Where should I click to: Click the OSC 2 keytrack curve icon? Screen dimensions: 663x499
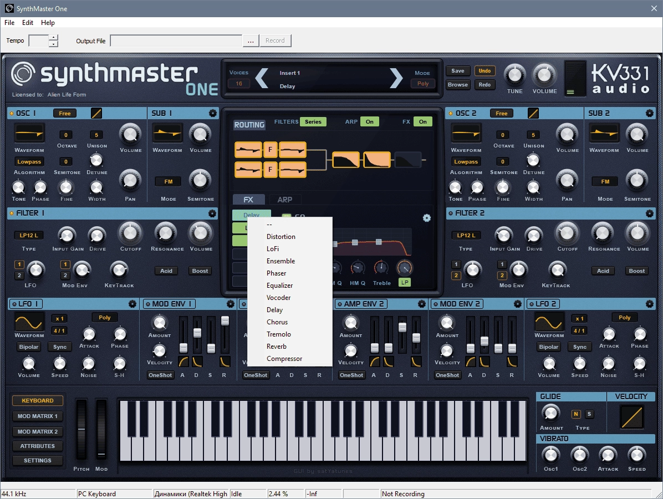(533, 113)
